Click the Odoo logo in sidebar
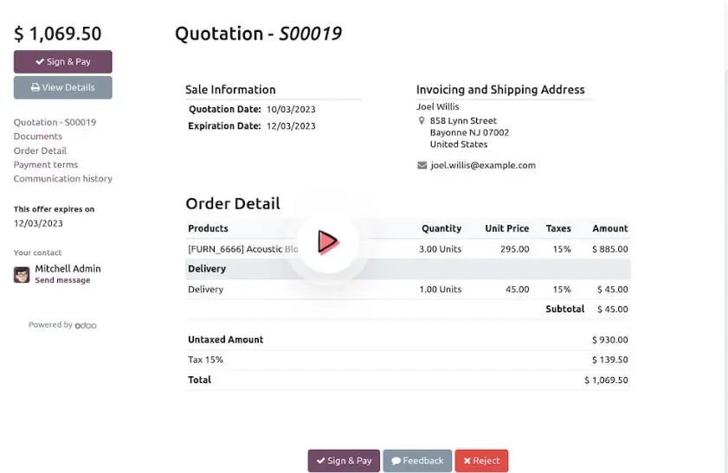Screen dimensions: 728x473 click(x=86, y=325)
